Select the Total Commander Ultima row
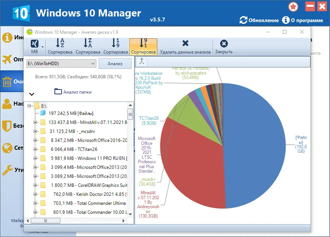 tap(90, 203)
